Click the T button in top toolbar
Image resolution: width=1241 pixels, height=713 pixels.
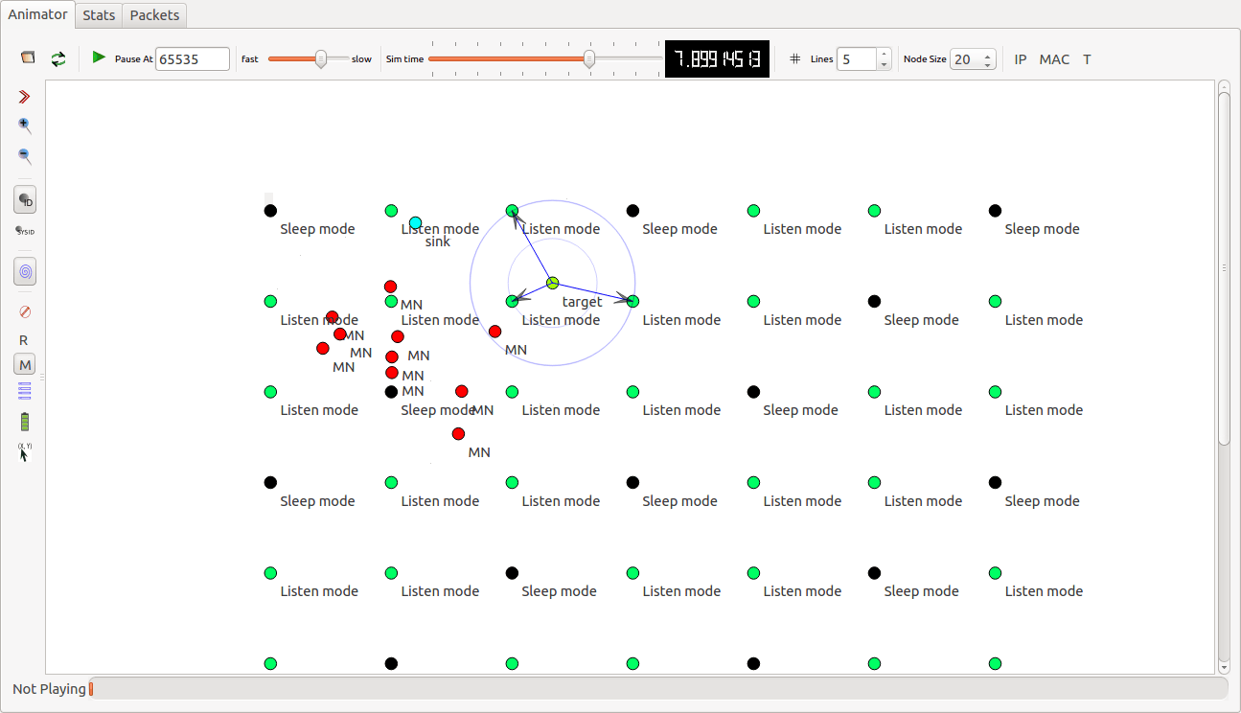click(x=1087, y=59)
